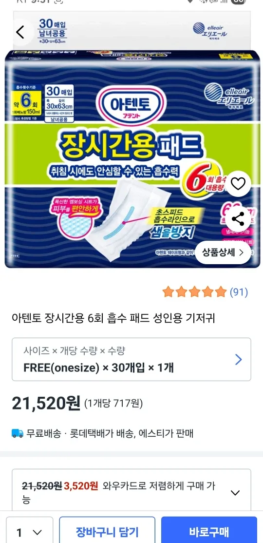This screenshot has width=263, height=543.
Task: Tap the 와우카드 3,520원 discounted price
Action: [x=81, y=486]
